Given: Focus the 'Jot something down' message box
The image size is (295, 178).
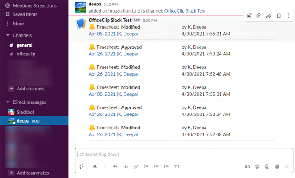Looking at the screenshot, I should (184, 154).
